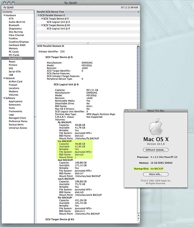Image resolution: width=194 pixels, height=227 pixels.
Task: Click the leo BACKUP volume heading
Action: tap(65, 141)
